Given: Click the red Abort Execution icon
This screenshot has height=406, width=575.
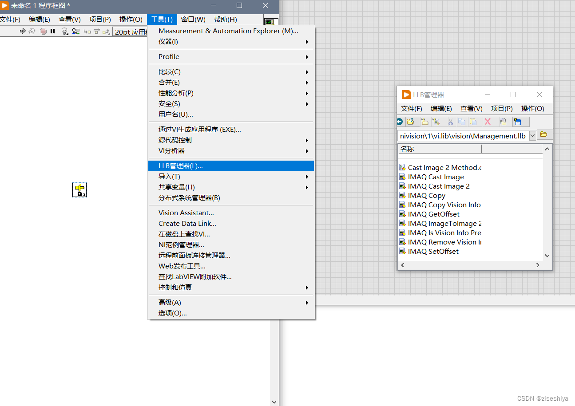Looking at the screenshot, I should tap(43, 32).
